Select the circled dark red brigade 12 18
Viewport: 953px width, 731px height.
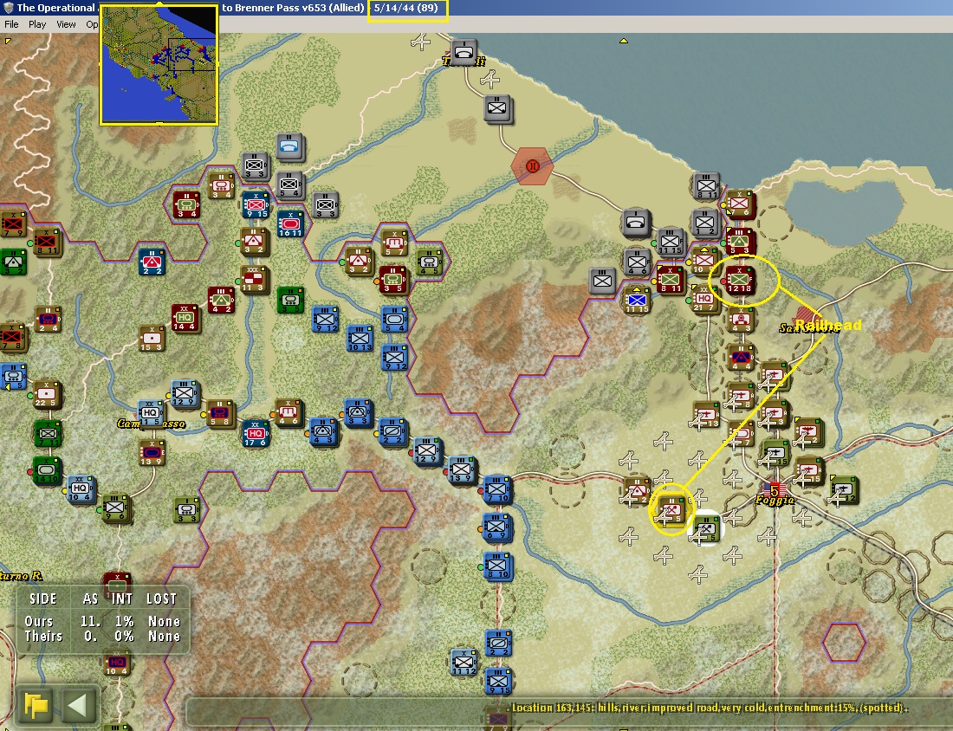[x=740, y=280]
